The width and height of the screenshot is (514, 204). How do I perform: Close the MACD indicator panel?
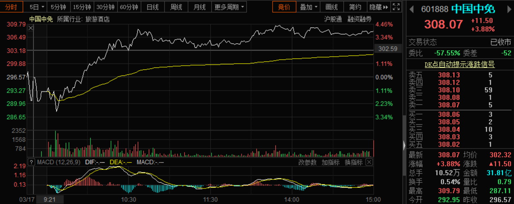click(x=369, y=162)
